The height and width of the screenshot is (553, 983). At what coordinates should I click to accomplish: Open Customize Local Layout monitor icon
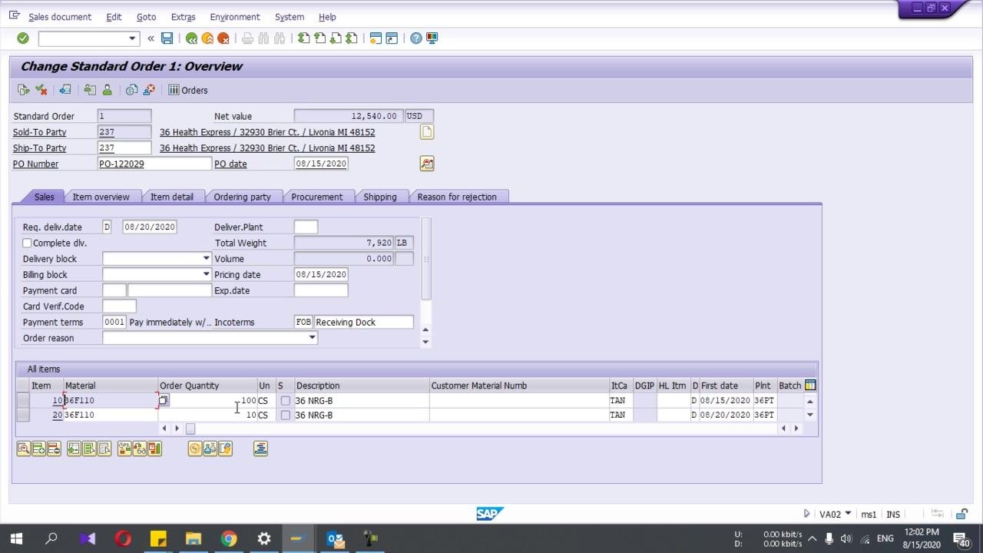click(x=432, y=38)
